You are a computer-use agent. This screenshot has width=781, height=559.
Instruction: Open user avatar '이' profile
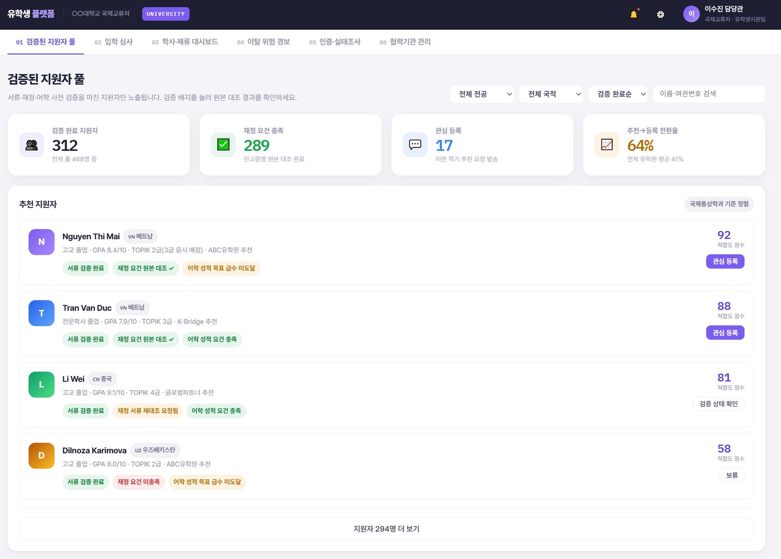[x=691, y=14]
